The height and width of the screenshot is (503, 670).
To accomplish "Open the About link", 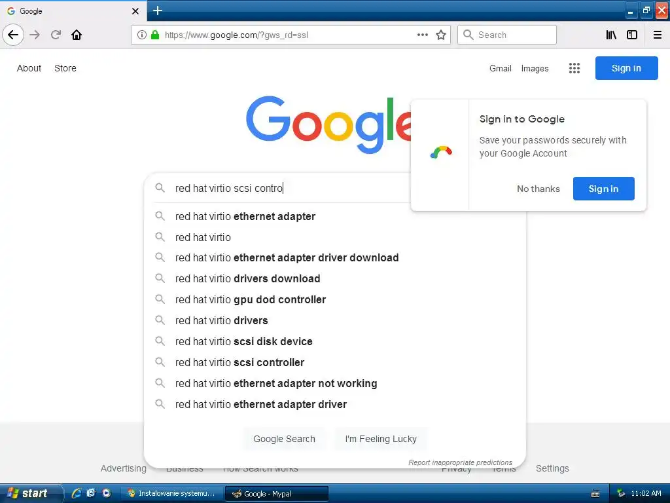I will point(29,68).
